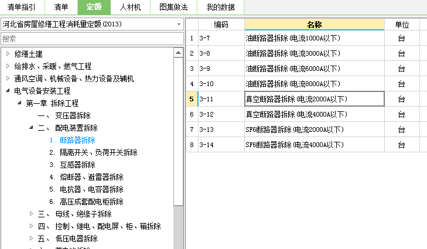Viewport: 427px width, 249px height.
Task: Select code cell 3-10
Action: click(x=221, y=84)
